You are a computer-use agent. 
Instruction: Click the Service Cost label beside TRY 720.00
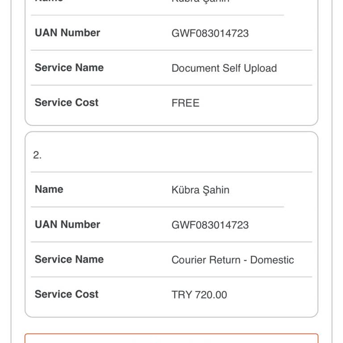(x=67, y=294)
